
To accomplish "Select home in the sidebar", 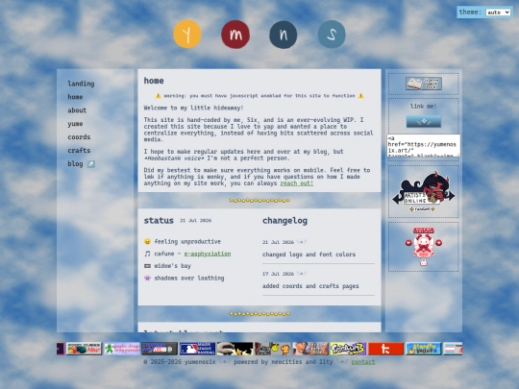I will point(75,97).
